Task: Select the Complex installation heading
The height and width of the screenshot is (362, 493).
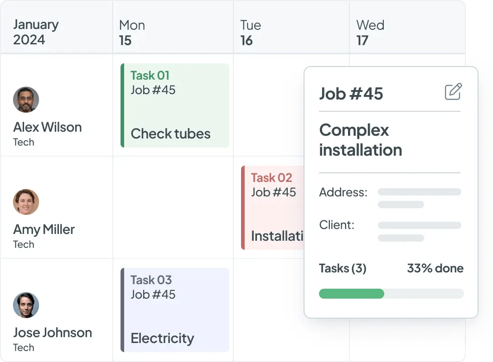Action: point(360,140)
